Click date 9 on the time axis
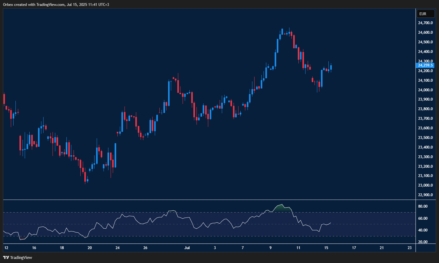The image size is (439, 263). [270, 248]
